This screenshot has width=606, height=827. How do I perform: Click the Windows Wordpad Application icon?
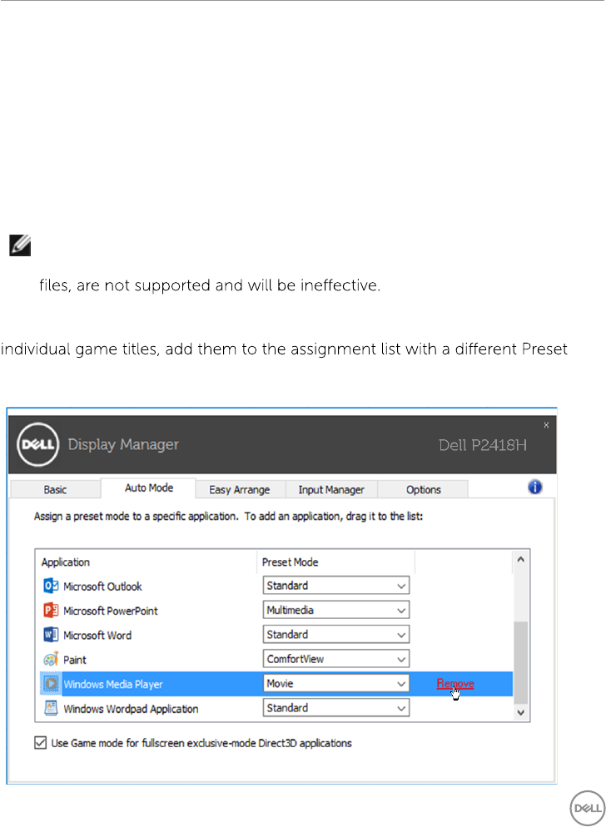coord(51,708)
